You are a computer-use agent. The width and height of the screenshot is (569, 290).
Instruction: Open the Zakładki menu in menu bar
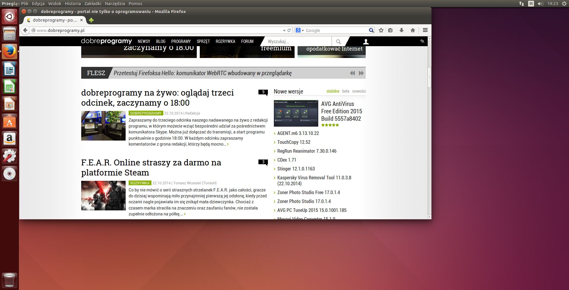click(93, 4)
